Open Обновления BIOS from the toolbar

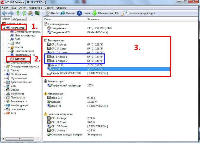pos(106,13)
